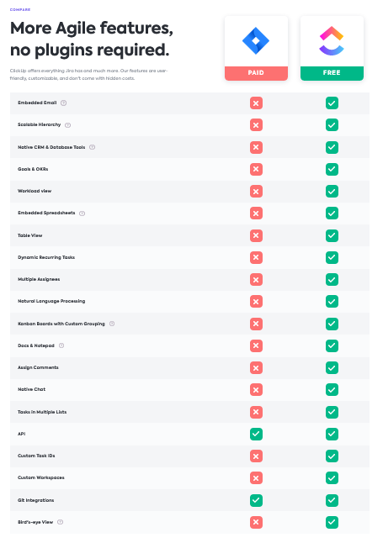Click the ClickUp logo icon

(x=332, y=41)
